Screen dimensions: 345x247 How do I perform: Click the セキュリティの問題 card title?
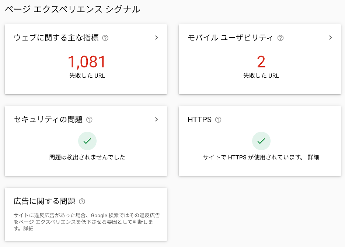(x=48, y=120)
